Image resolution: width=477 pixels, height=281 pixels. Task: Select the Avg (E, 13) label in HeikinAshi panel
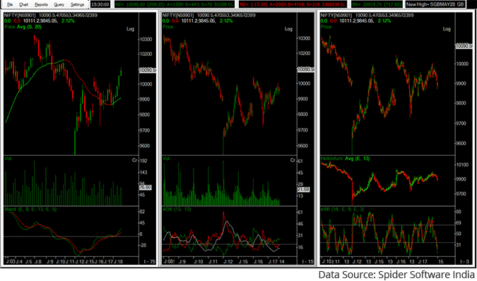point(357,159)
